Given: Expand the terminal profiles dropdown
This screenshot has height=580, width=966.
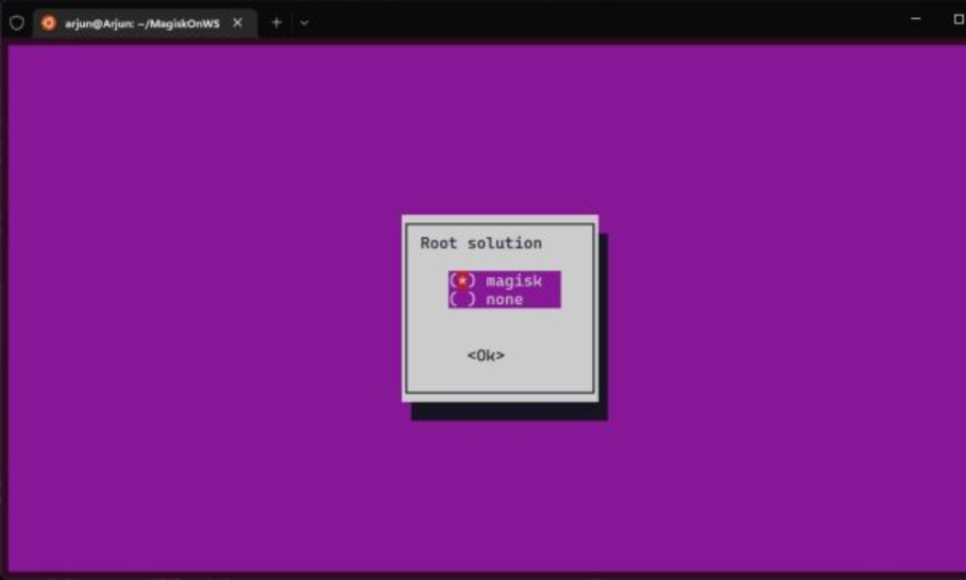Looking at the screenshot, I should coord(304,23).
